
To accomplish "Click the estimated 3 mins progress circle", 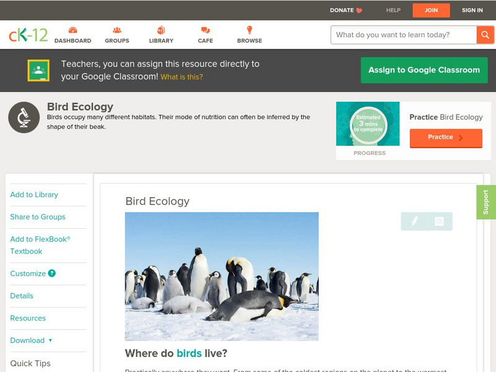I will (368, 124).
